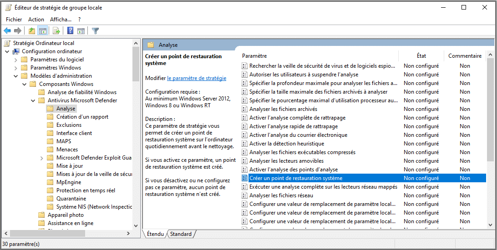Expand the Microsoft Defender Exploit Guard node
The width and height of the screenshot is (497, 250).
coord(42,158)
